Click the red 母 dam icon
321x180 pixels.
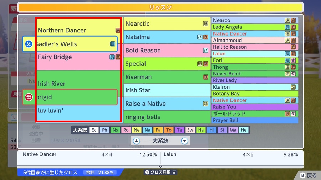[29, 97]
